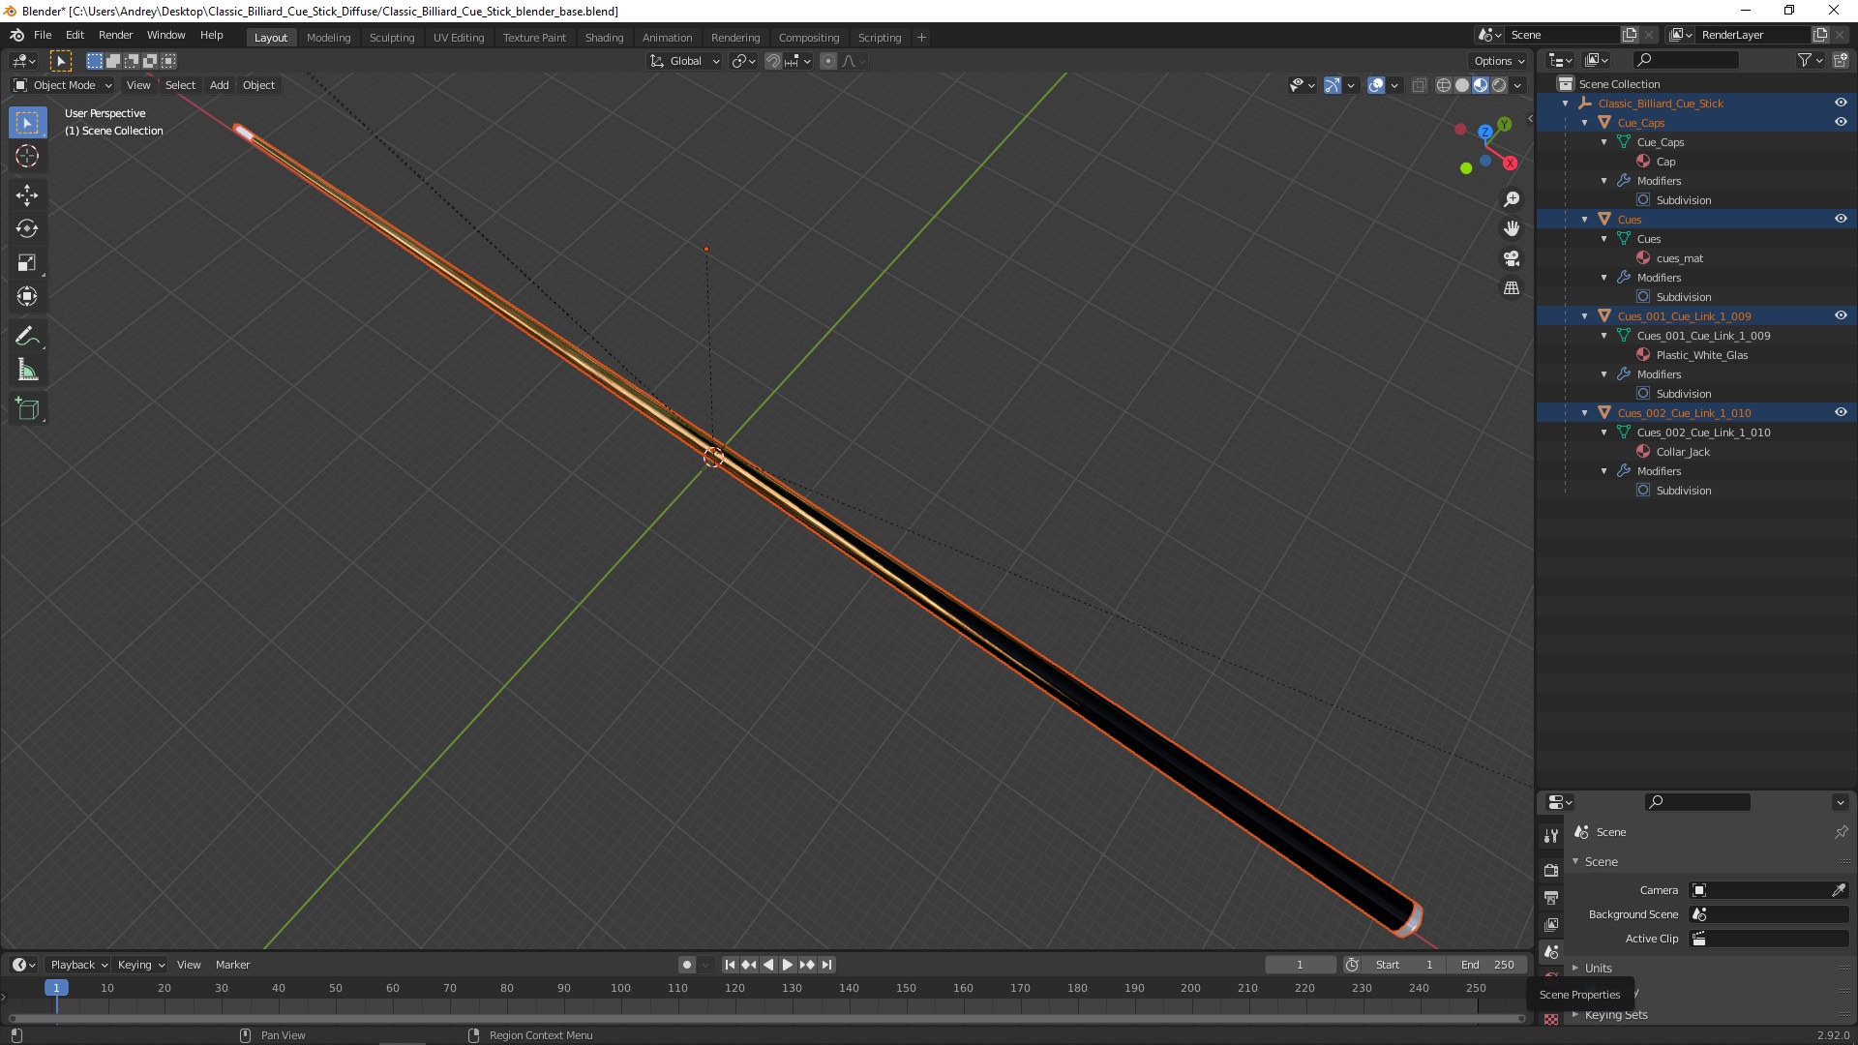Toggle camera view with the camera icon

point(1512,258)
